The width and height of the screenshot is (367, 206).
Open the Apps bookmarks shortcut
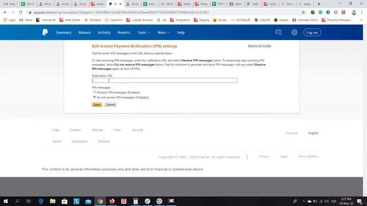(x=10, y=20)
